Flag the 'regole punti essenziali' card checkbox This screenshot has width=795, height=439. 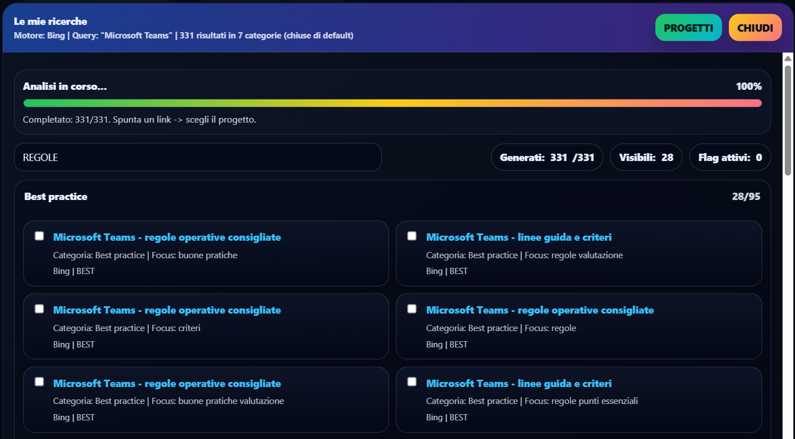tap(412, 382)
